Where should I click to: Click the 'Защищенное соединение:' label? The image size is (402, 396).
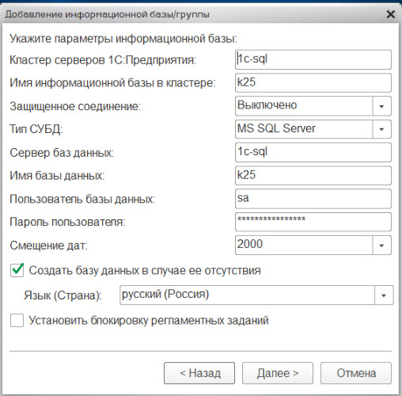coord(75,106)
